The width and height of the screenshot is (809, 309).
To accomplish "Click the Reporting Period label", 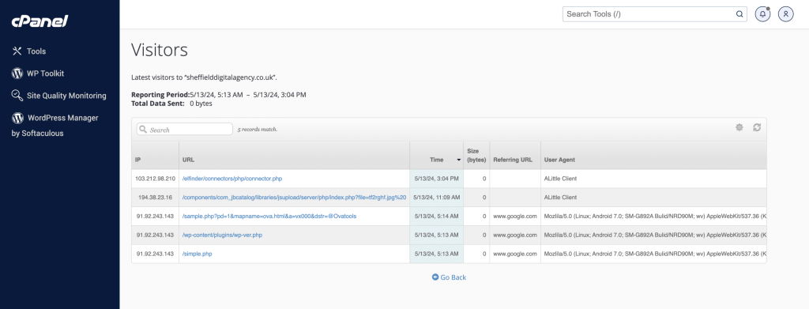I will [160, 95].
